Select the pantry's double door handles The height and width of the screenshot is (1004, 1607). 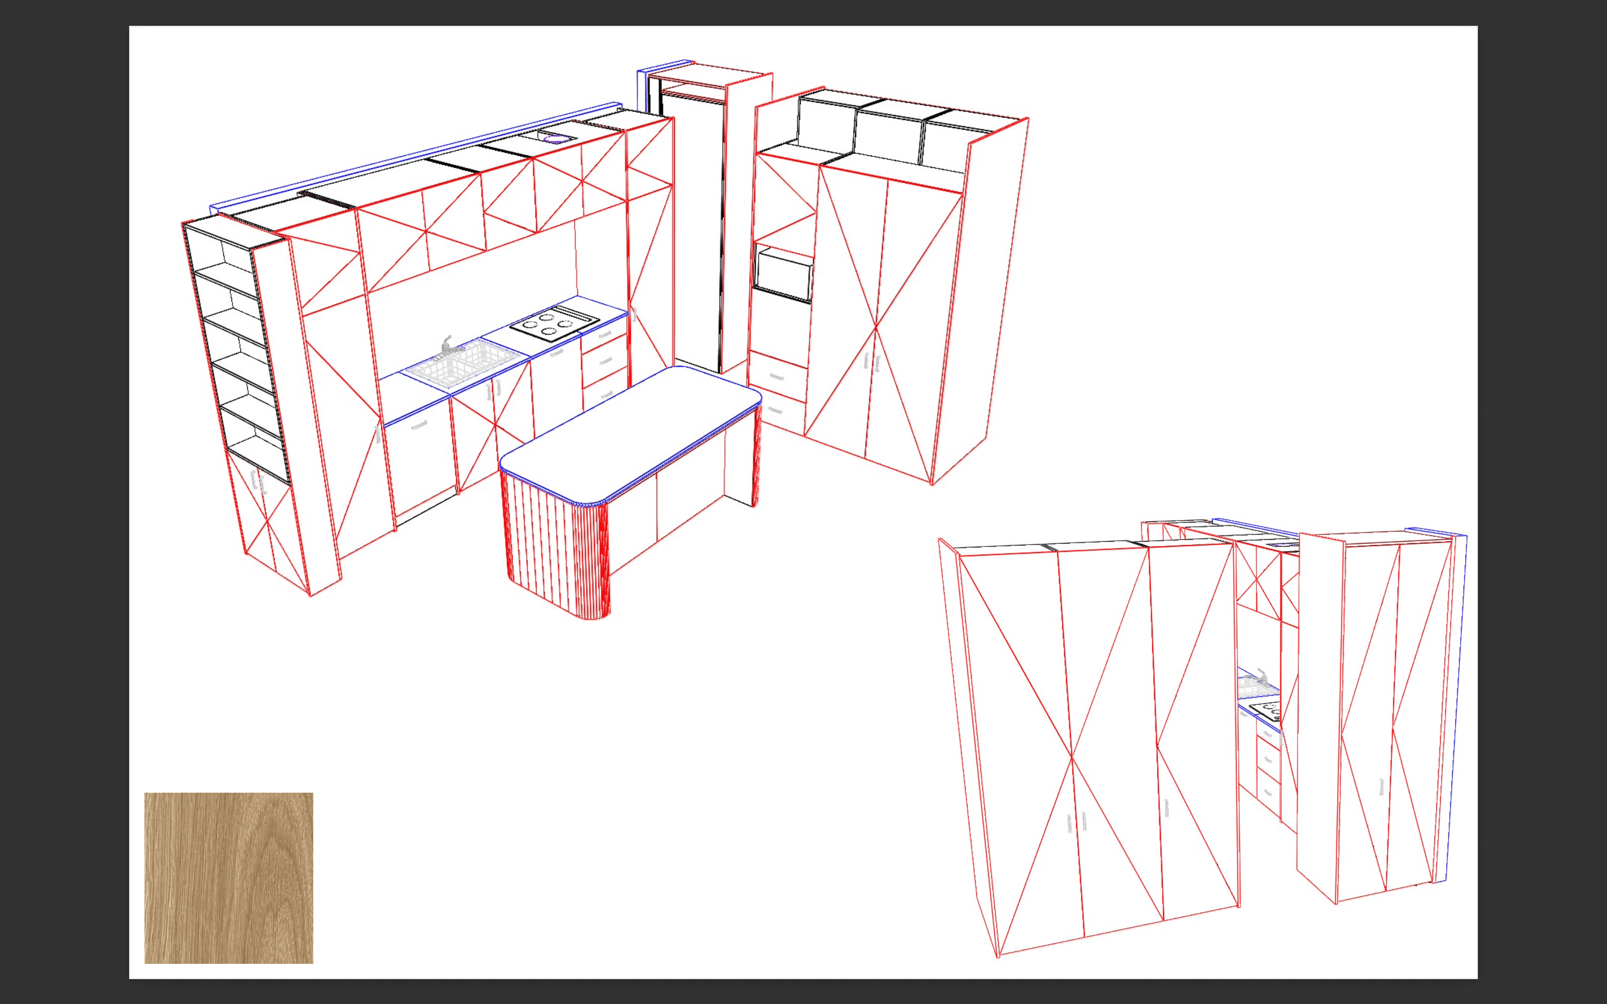coord(871,362)
